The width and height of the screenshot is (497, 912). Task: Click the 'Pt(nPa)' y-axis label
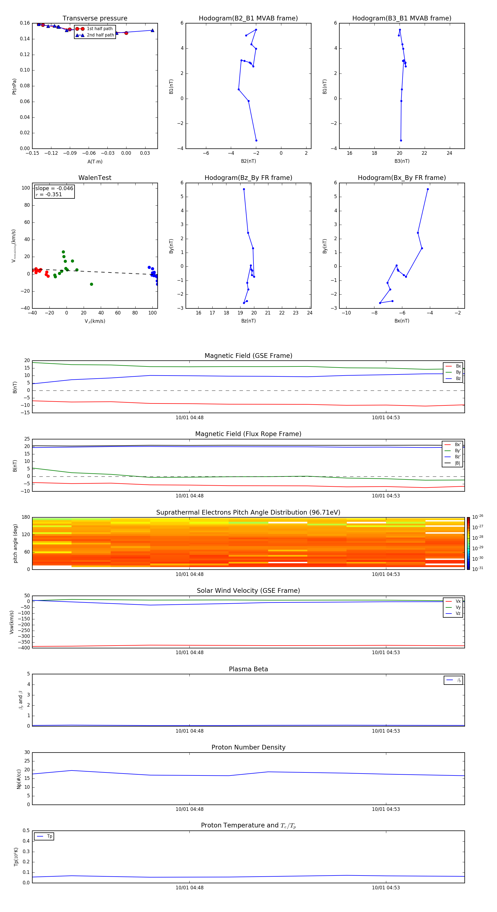(x=15, y=87)
